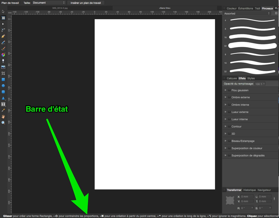Screen dimensions: 279x218
Task: Expand the Flou gaussien settings
Action: (x=225, y=90)
